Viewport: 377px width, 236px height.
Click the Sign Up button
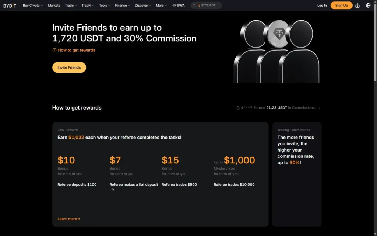[341, 5]
